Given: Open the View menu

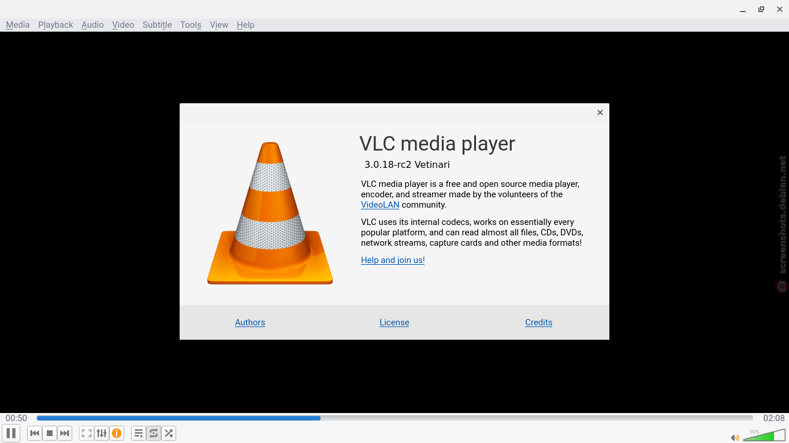Looking at the screenshot, I should [x=219, y=25].
